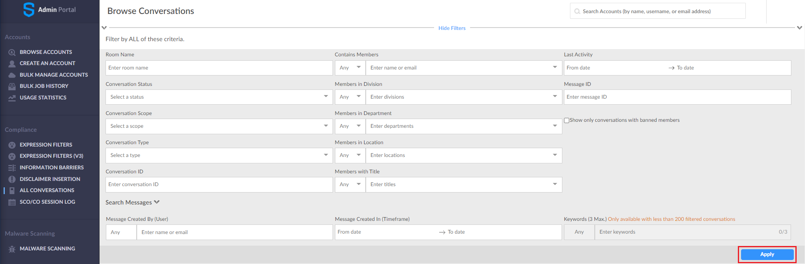805x264 pixels.
Task: Click the Usage Statistics chart icon
Action: pos(12,98)
